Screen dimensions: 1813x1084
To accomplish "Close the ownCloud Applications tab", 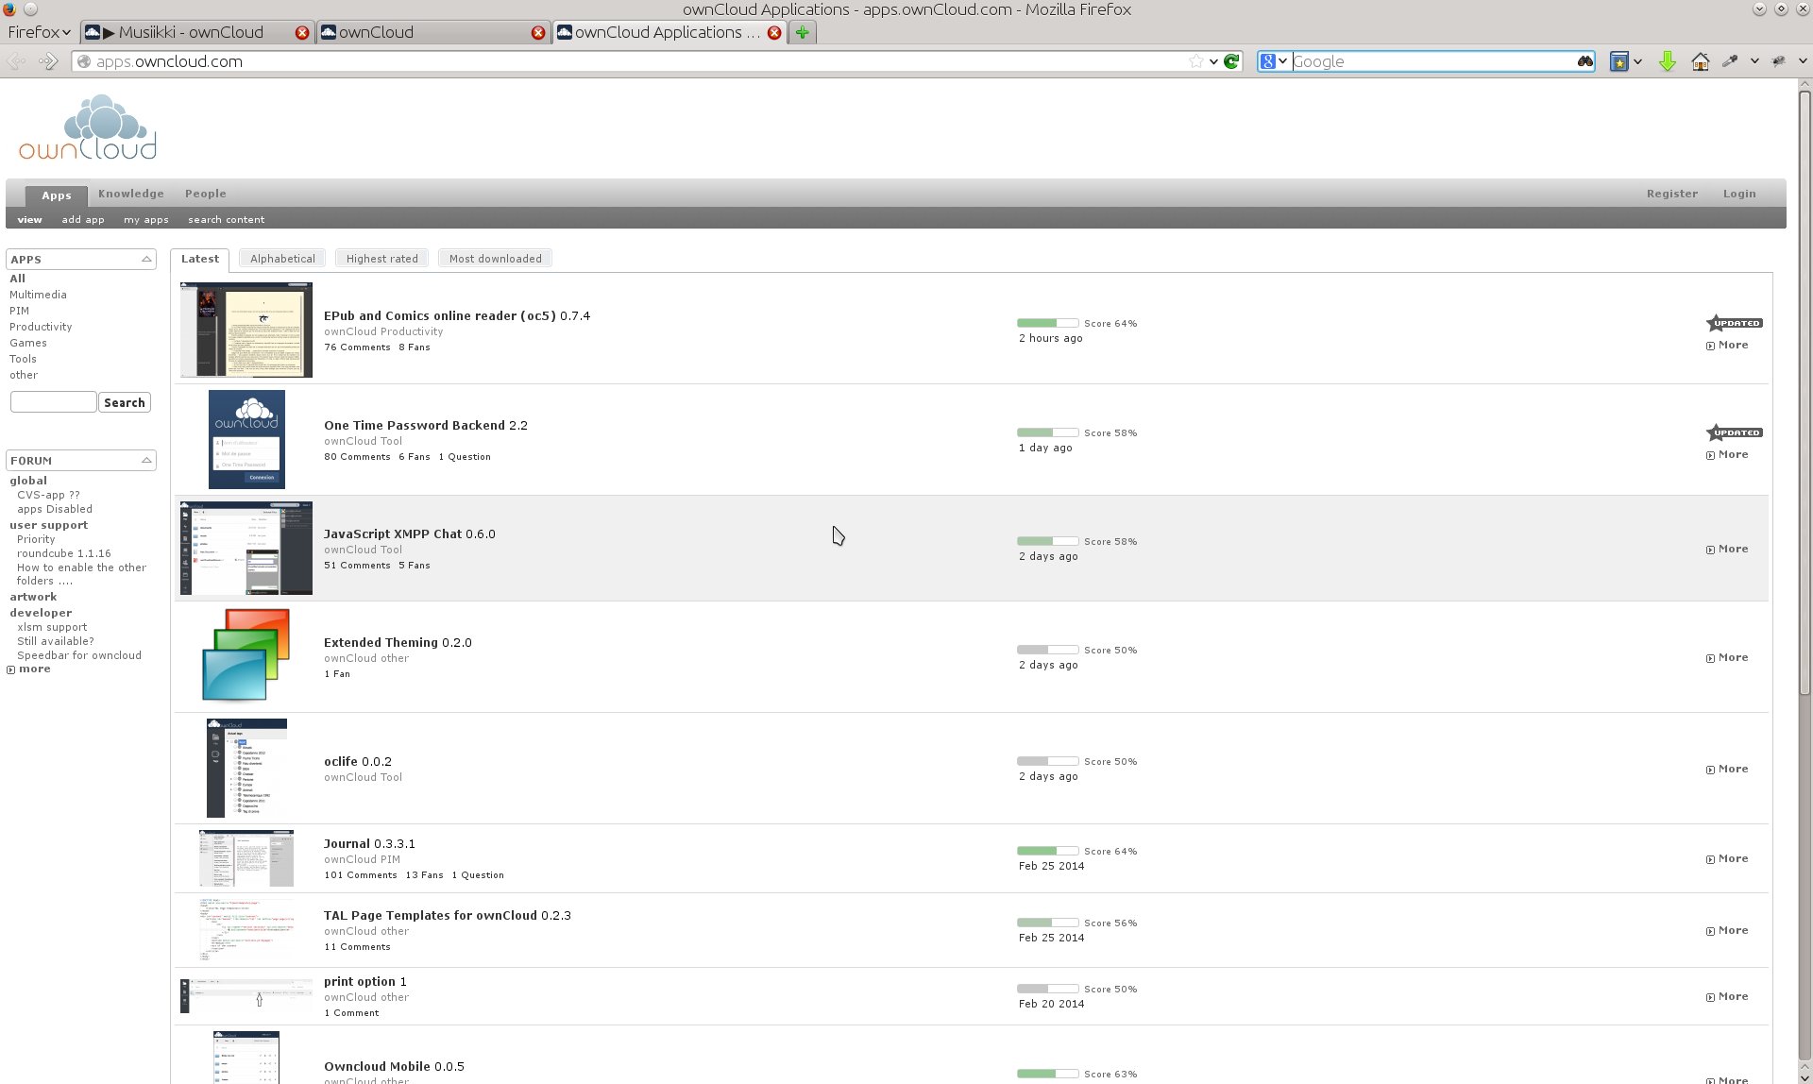I will [774, 32].
